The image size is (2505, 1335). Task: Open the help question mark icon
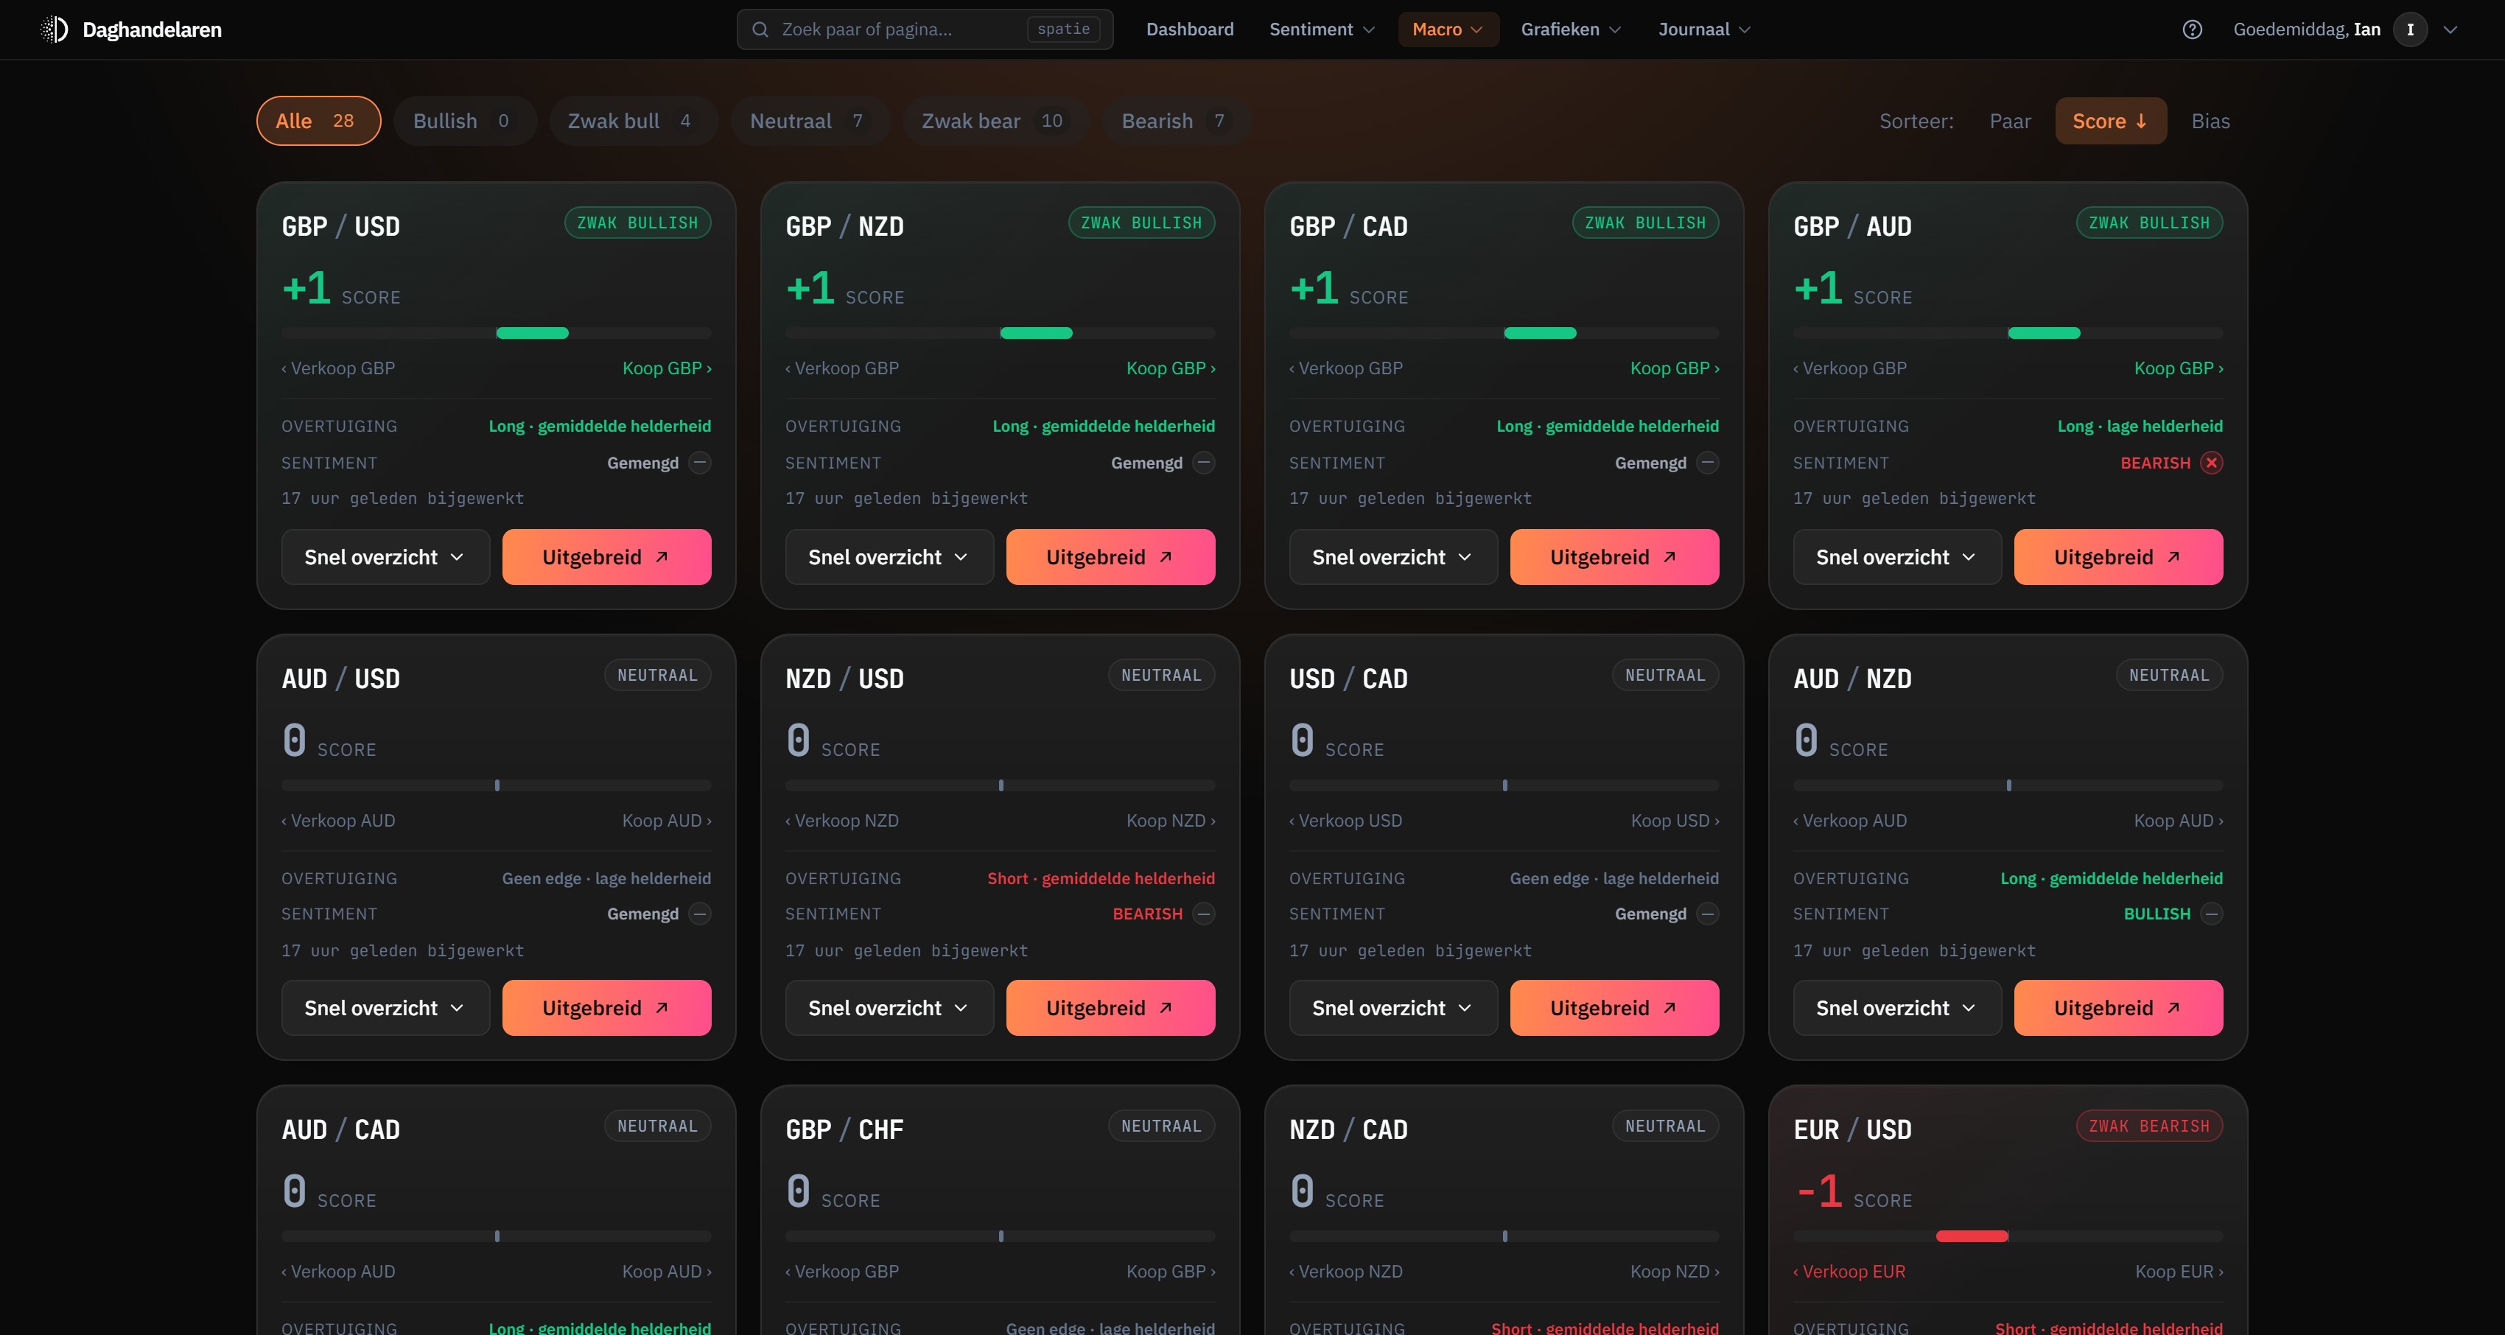2192,29
